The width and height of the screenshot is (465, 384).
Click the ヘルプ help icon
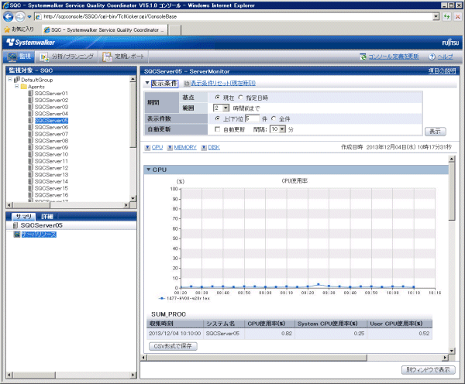(x=431, y=57)
